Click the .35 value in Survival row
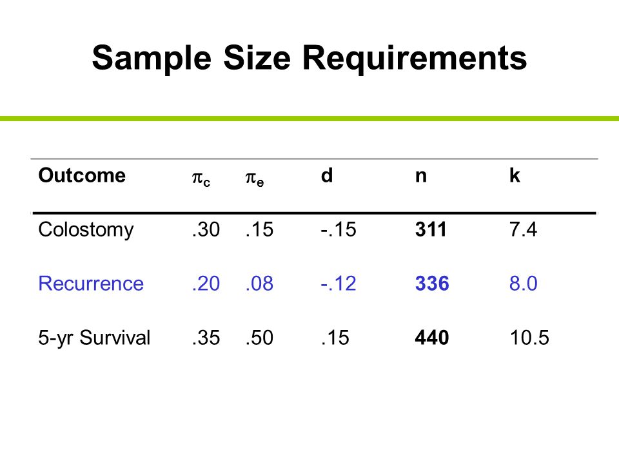Screen dimensions: 619x464 [x=206, y=338]
